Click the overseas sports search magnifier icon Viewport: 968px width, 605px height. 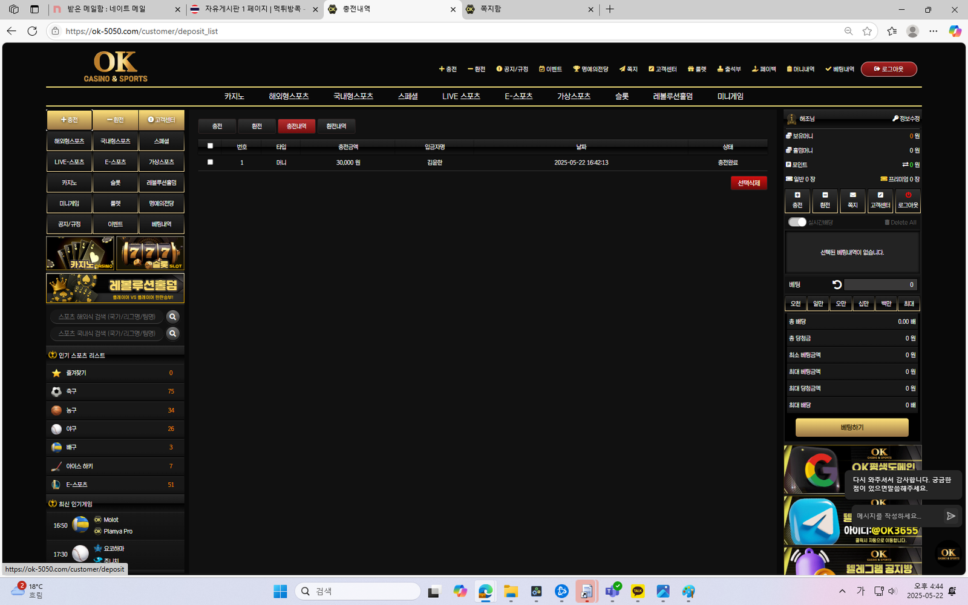[x=172, y=316]
